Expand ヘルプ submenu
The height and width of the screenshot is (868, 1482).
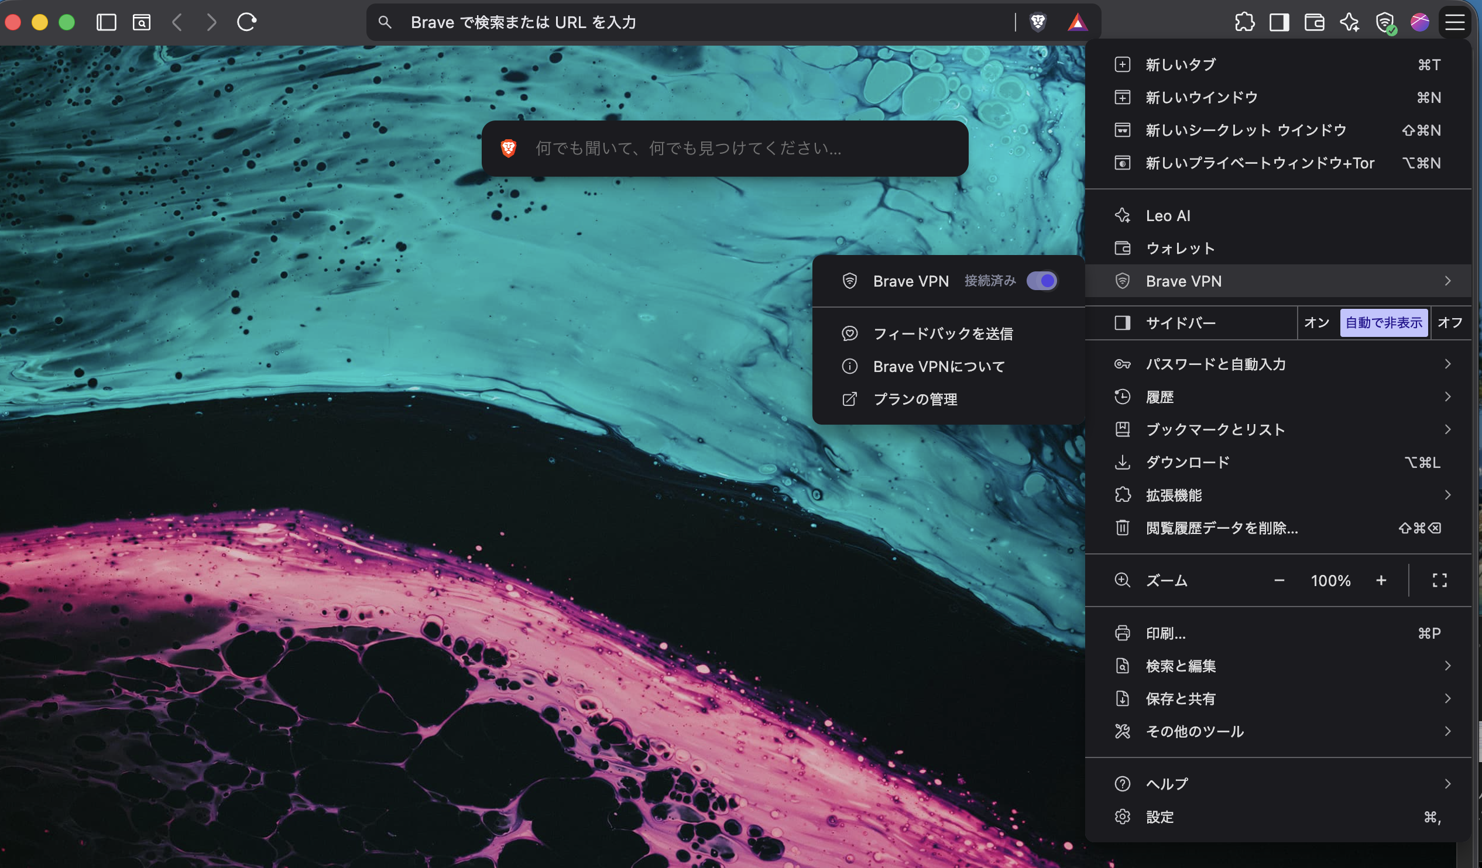coord(1448,784)
